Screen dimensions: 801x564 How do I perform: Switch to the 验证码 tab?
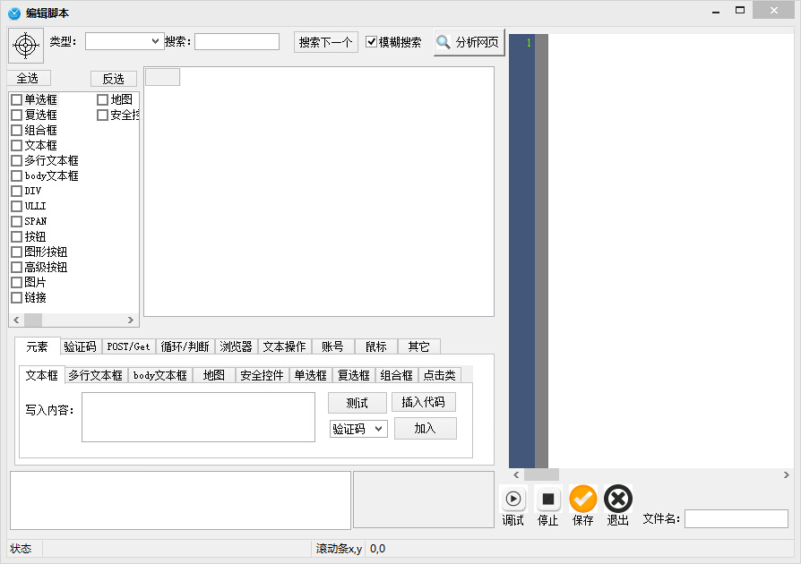coord(81,346)
